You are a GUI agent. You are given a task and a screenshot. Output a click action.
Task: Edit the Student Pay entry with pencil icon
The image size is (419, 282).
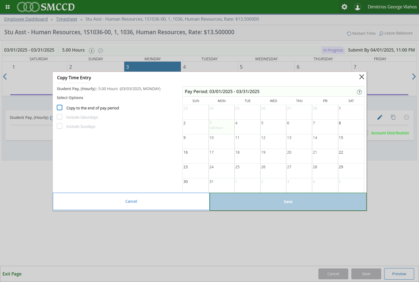point(380,117)
